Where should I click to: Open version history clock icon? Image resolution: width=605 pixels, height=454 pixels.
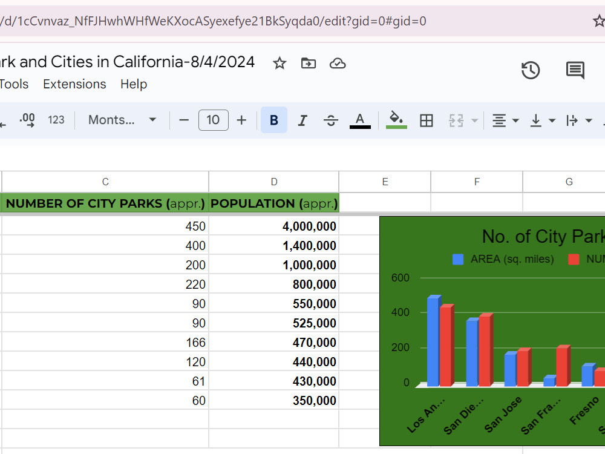531,70
